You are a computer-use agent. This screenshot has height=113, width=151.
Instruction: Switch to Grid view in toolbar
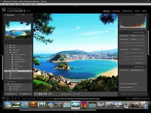[36, 94]
